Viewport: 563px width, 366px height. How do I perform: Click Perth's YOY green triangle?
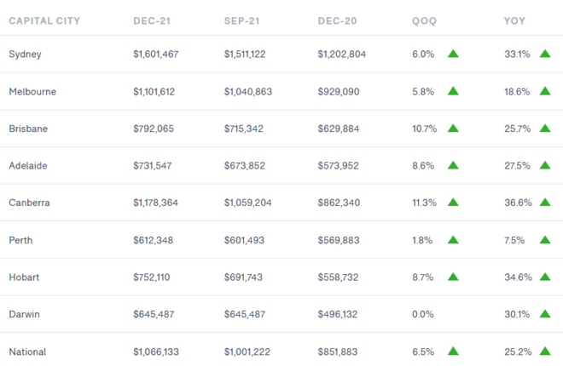pyautogui.click(x=545, y=240)
